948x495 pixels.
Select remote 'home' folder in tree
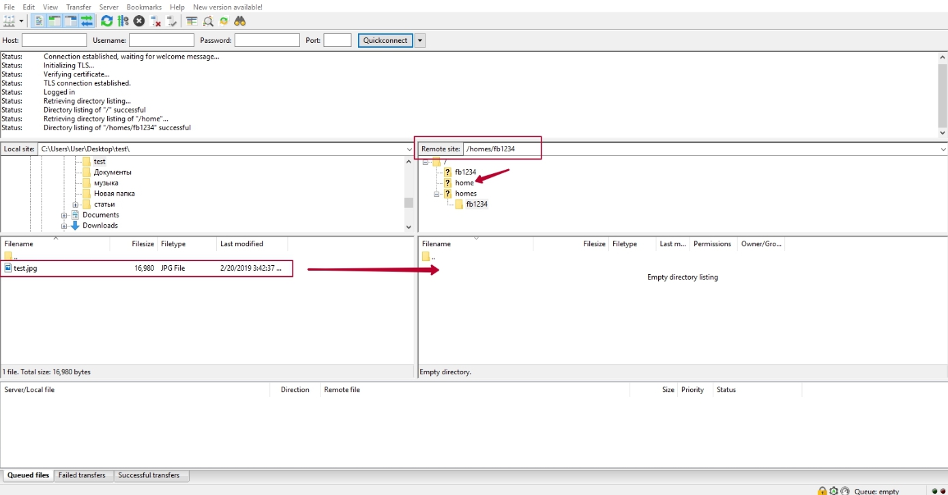464,183
